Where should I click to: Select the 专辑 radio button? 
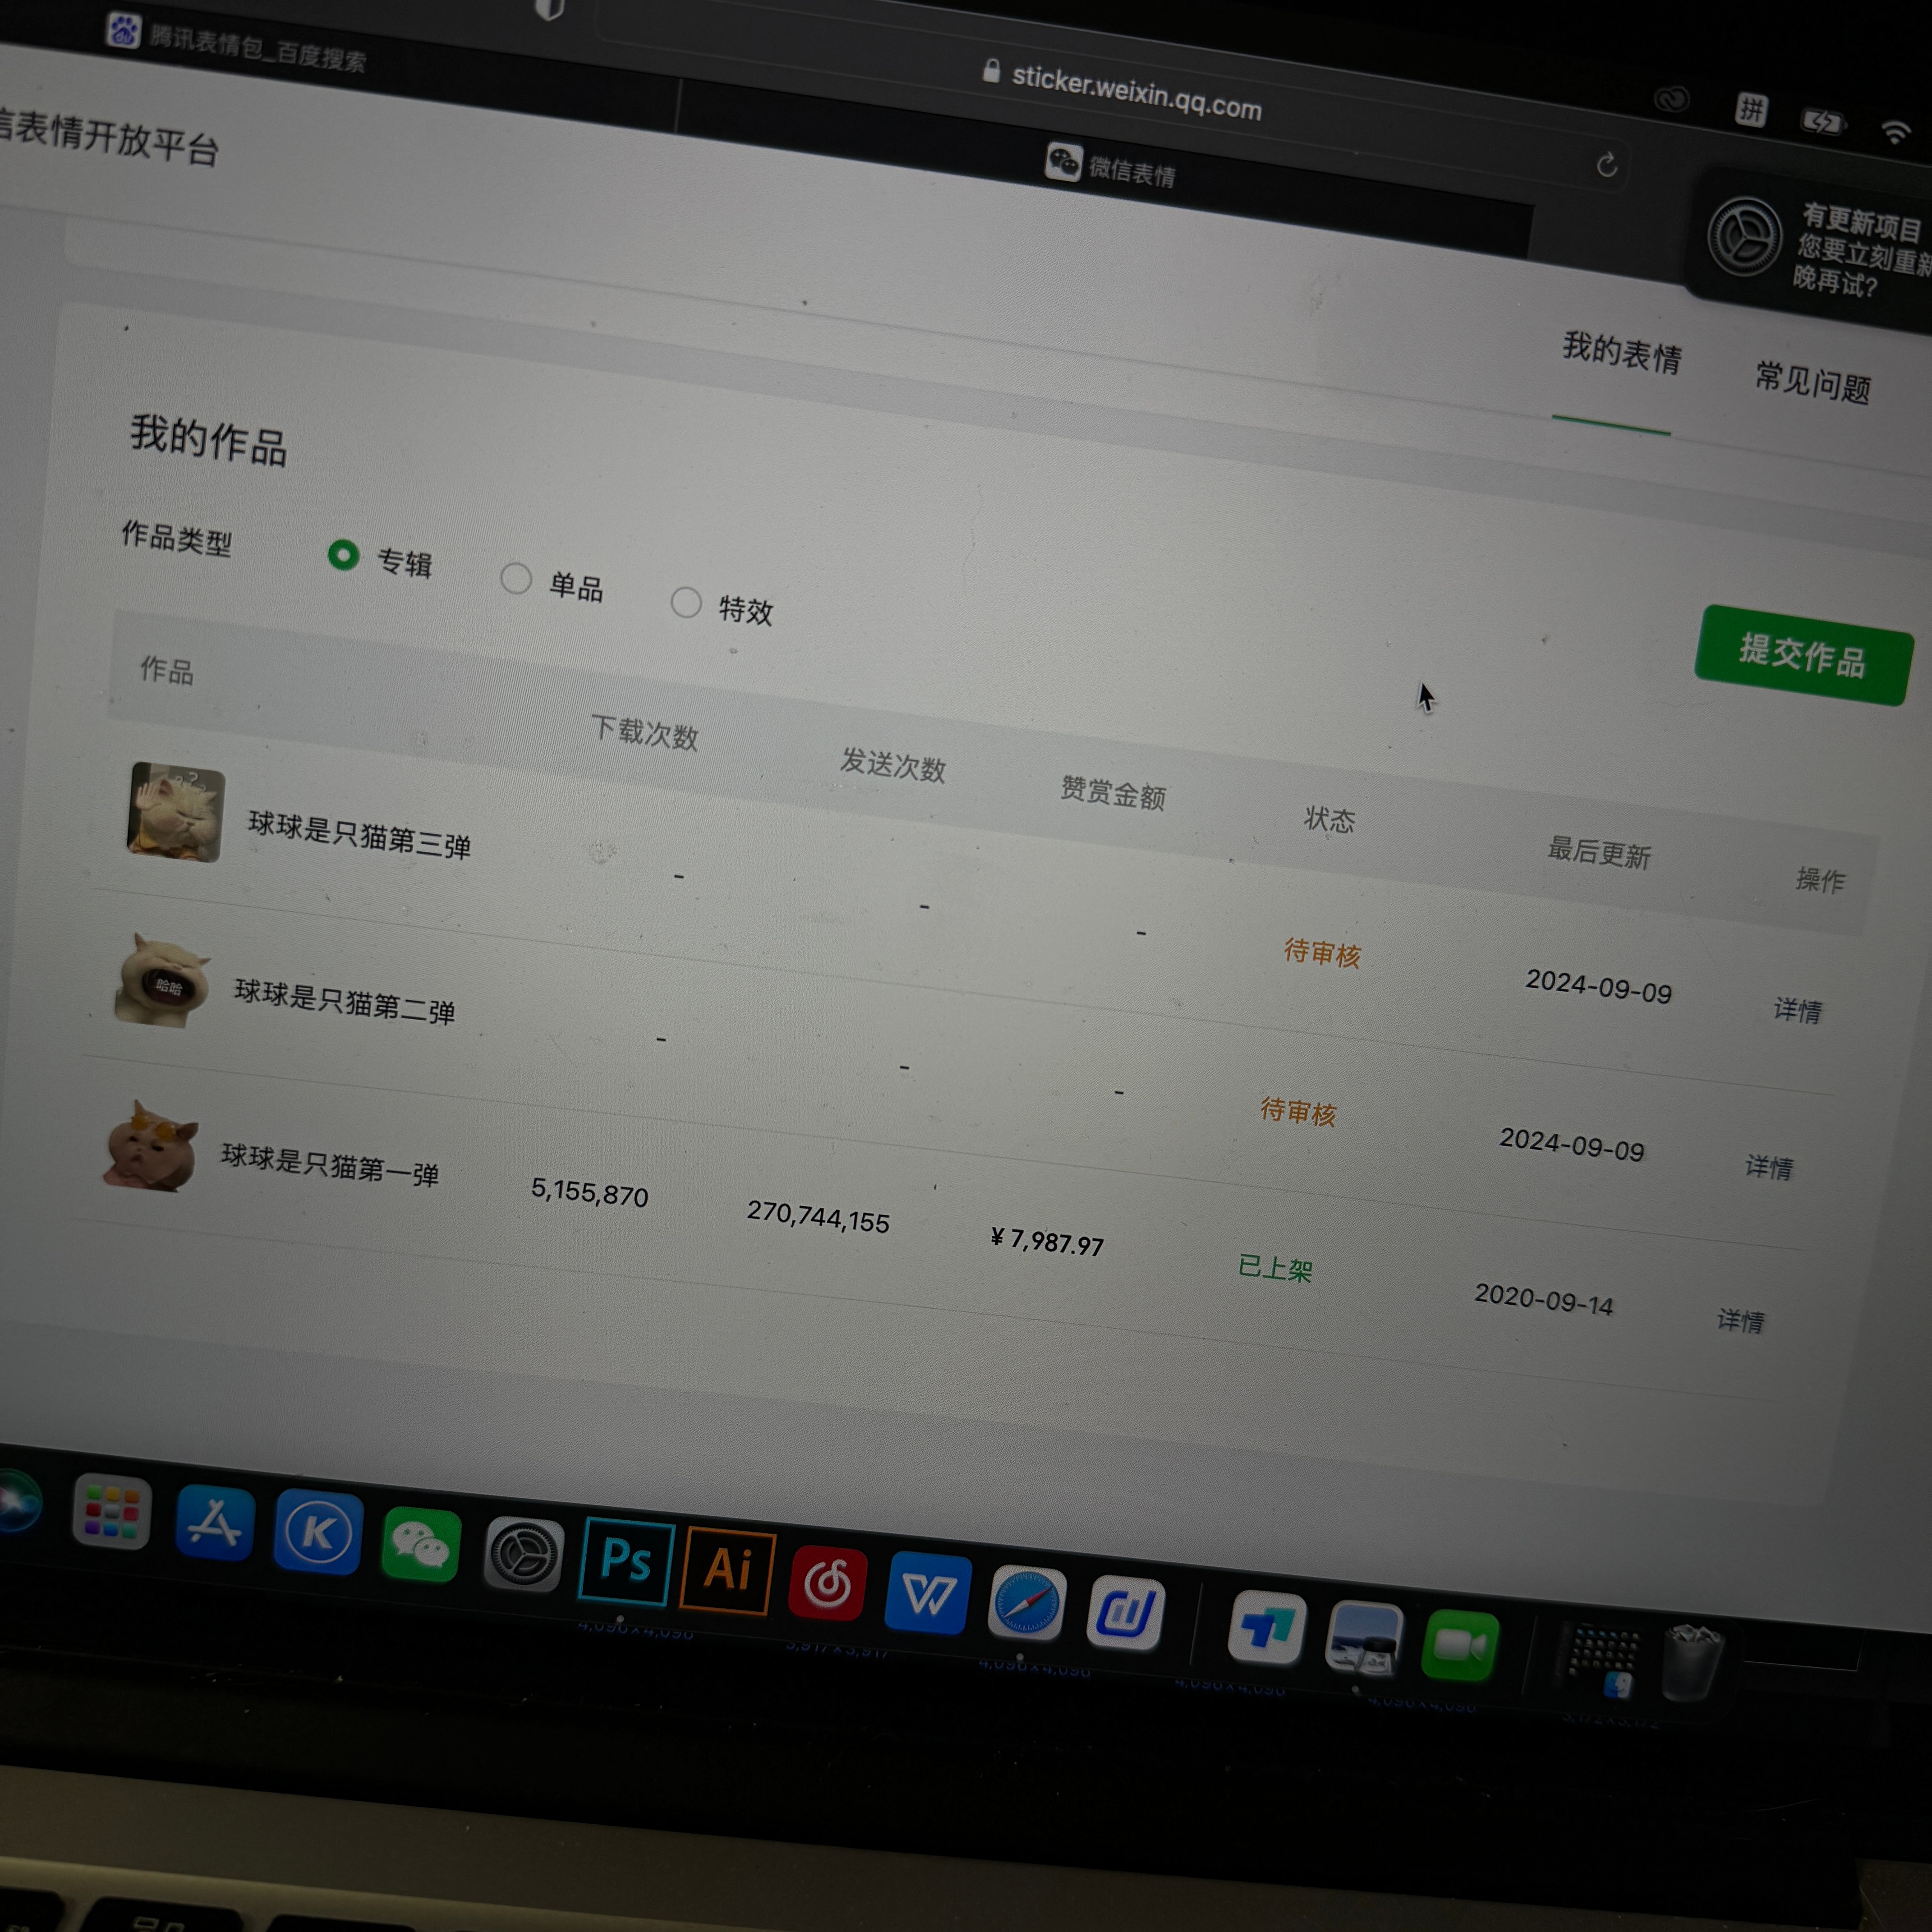[343, 555]
